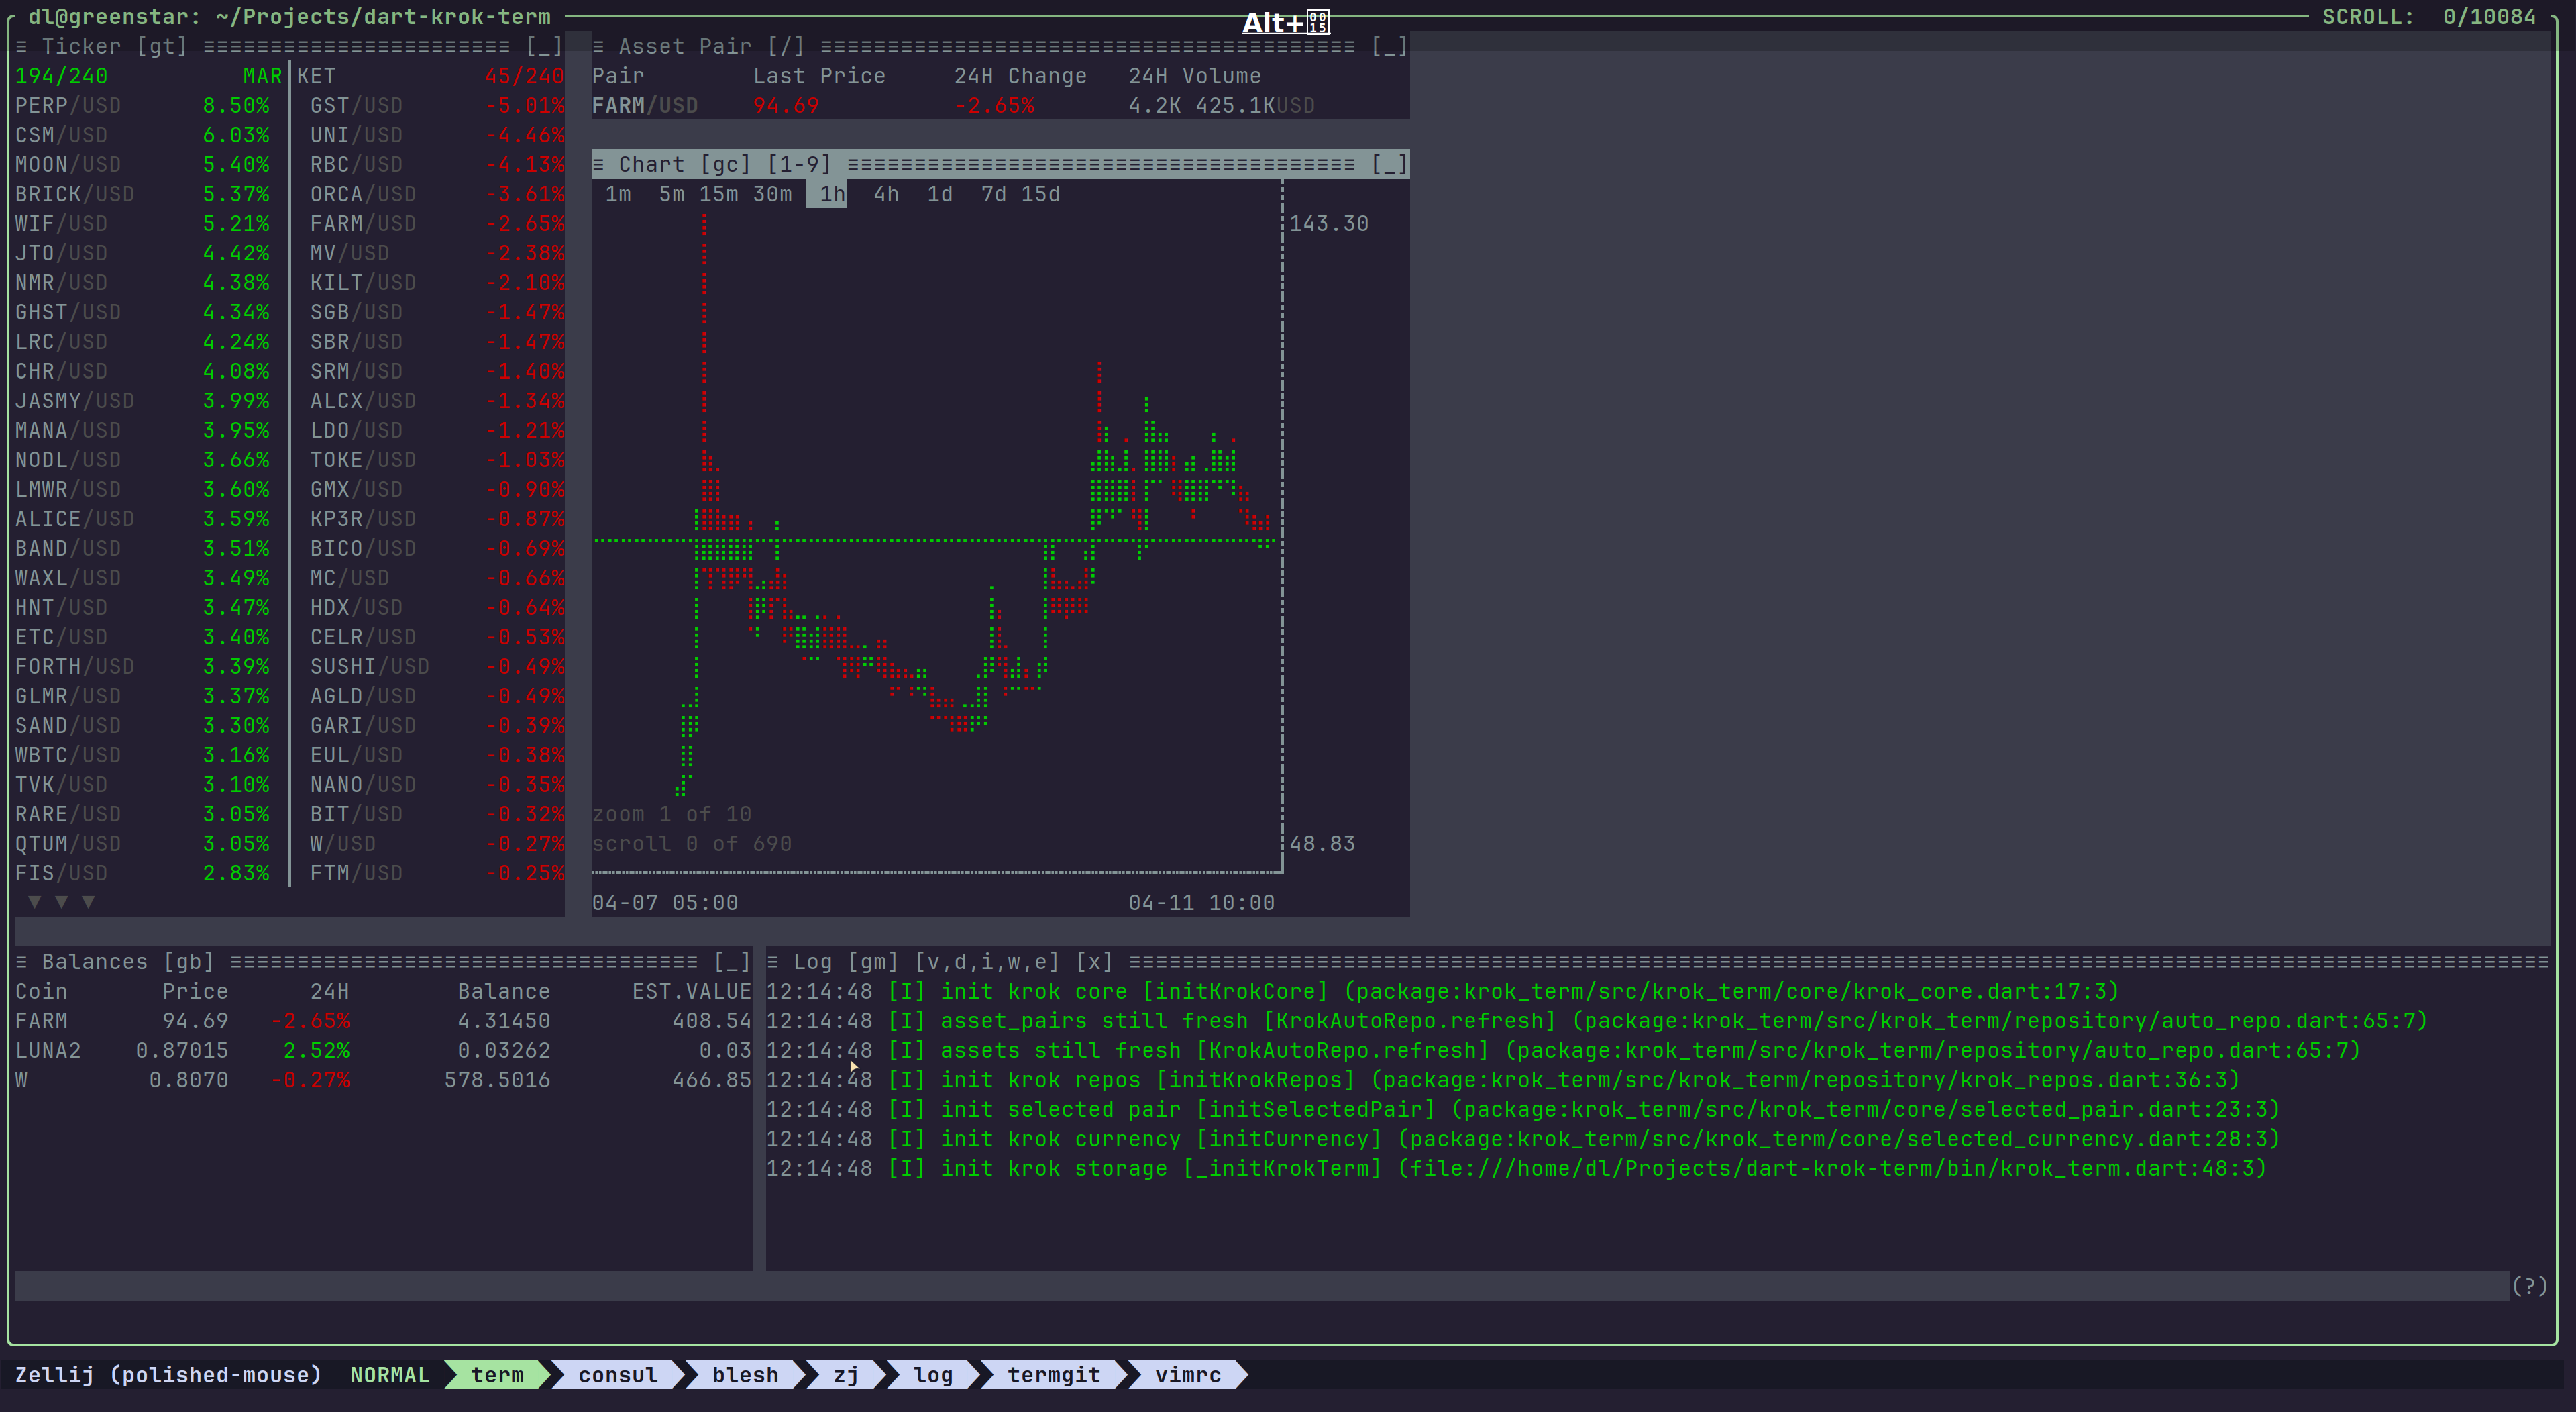The height and width of the screenshot is (1412, 2576).
Task: Collapse the Asset Pair panel with [_]
Action: (x=1389, y=47)
